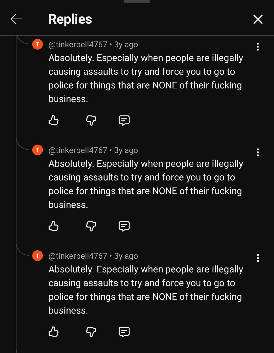Open @tinkerbell4767 username on first reply
The width and height of the screenshot is (274, 353).
[78, 45]
